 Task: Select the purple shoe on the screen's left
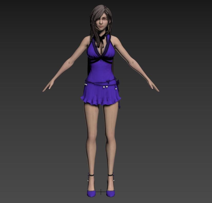point(91,193)
